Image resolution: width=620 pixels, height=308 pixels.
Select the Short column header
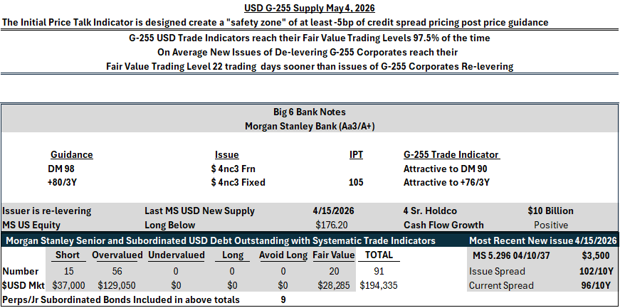click(x=68, y=255)
